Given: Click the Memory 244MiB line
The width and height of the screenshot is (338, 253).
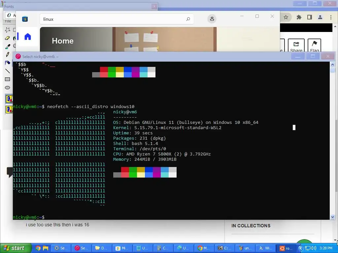Looking at the screenshot, I should coord(145,159).
